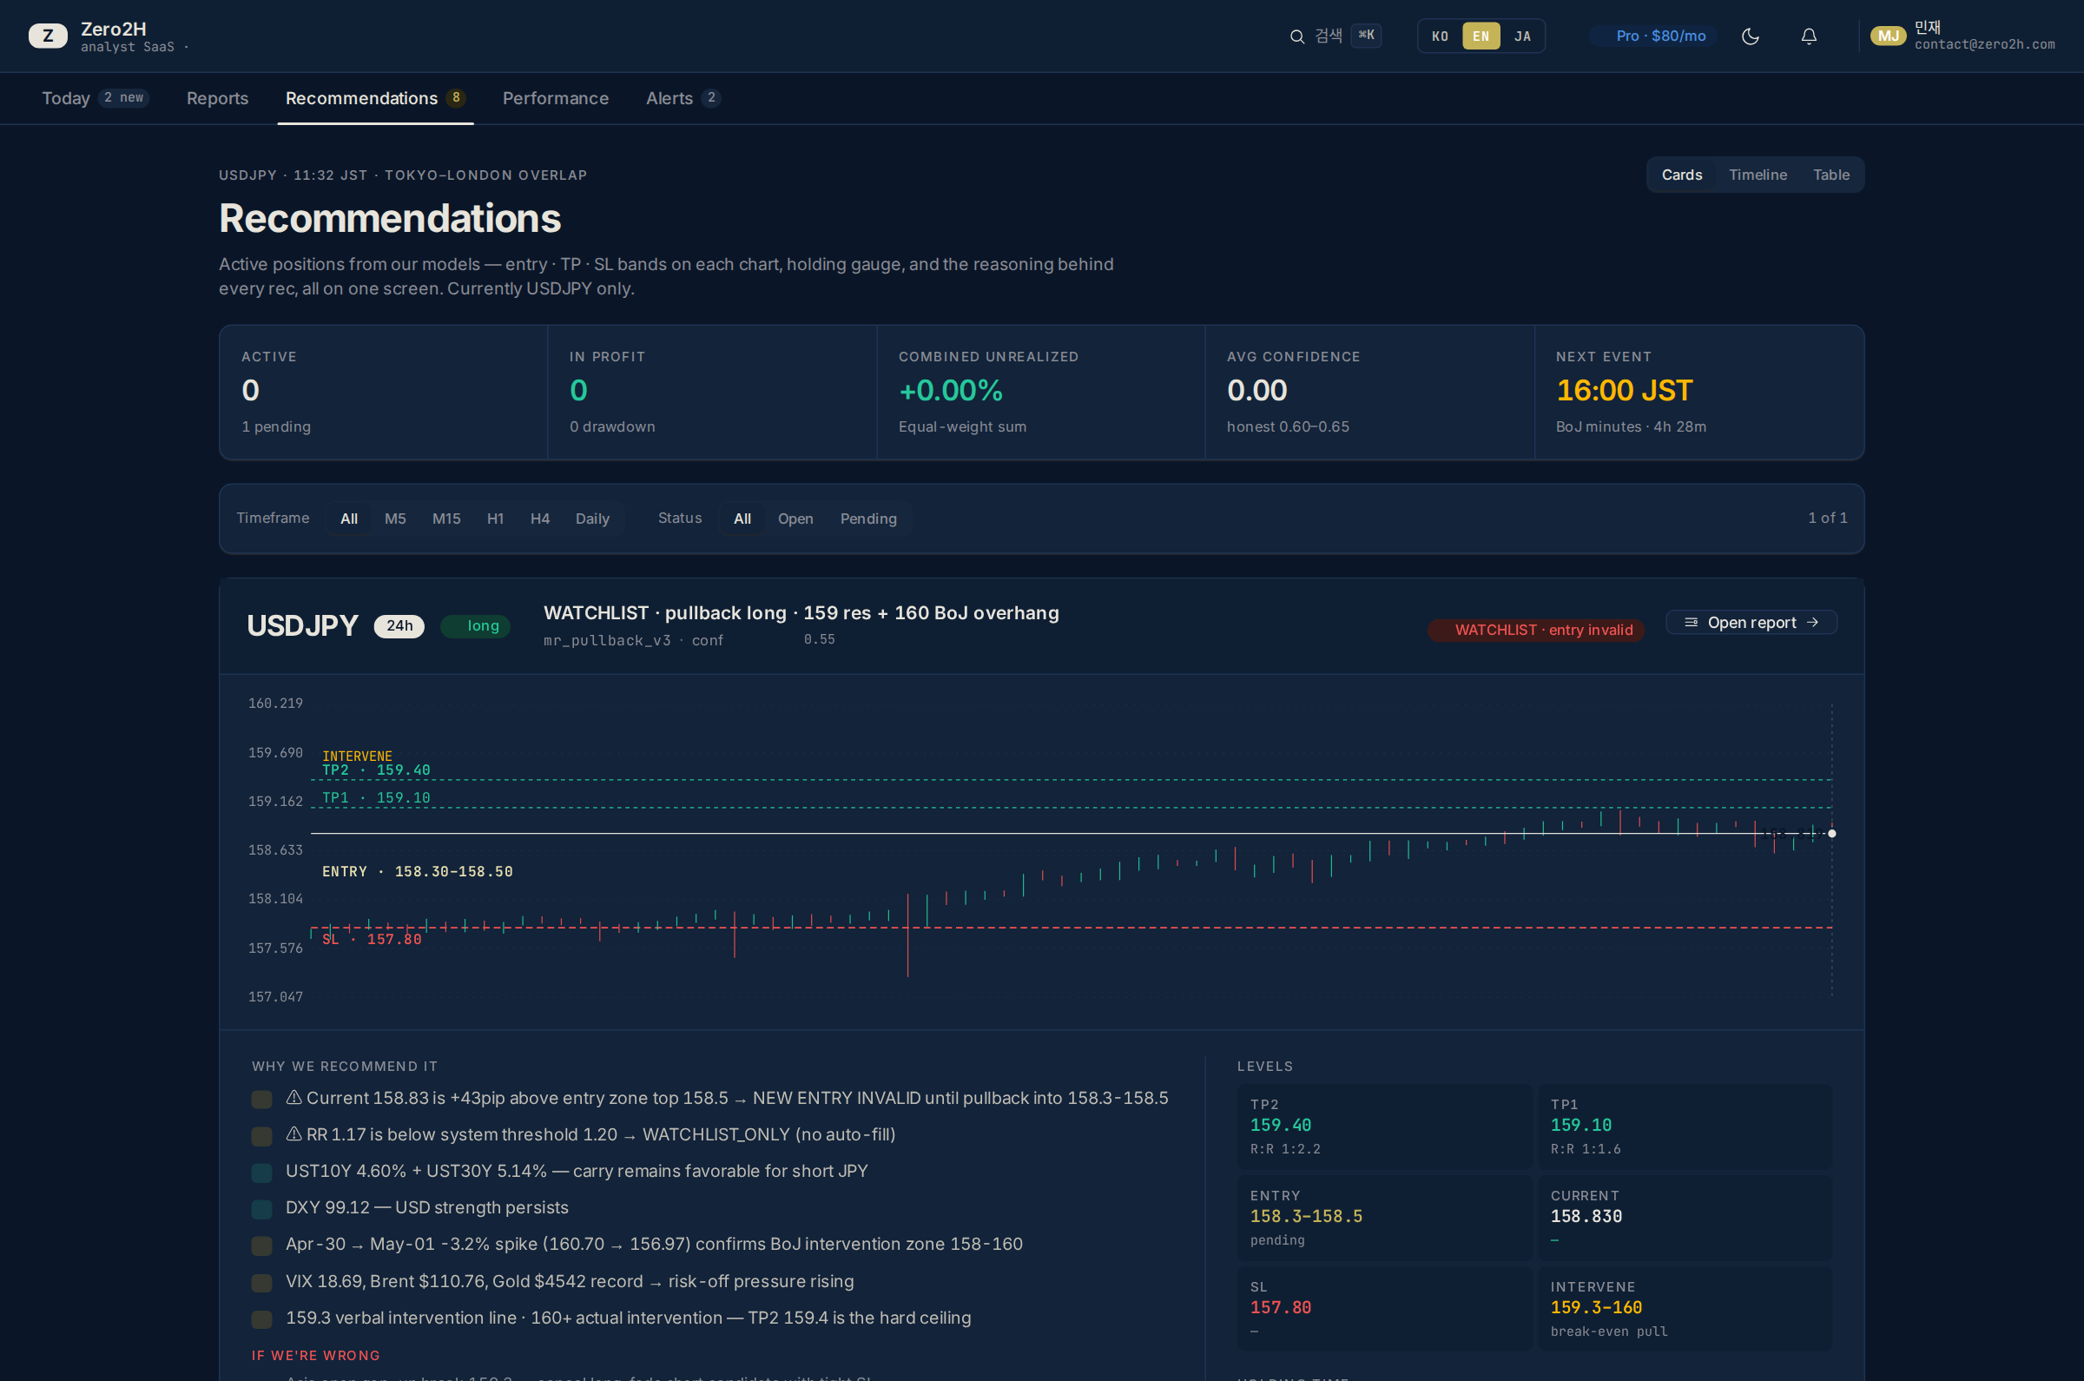2084x1381 pixels.
Task: Click the +0.00% combined unrealized value
Action: [x=950, y=390]
